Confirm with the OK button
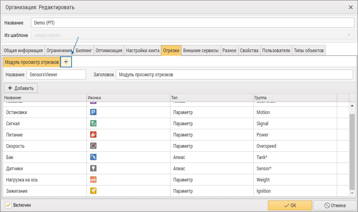The height and width of the screenshot is (212, 358). (x=290, y=206)
